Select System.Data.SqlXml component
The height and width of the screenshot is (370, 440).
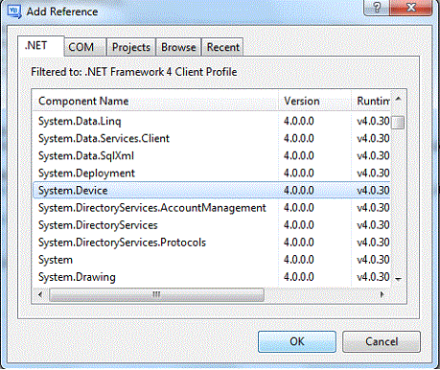[x=211, y=155]
